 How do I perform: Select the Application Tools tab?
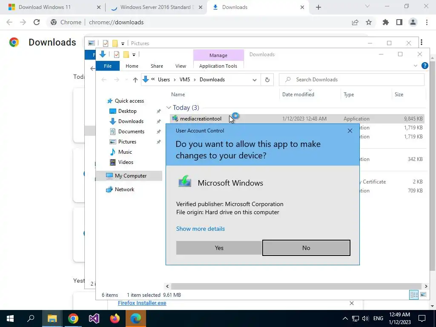tap(218, 66)
